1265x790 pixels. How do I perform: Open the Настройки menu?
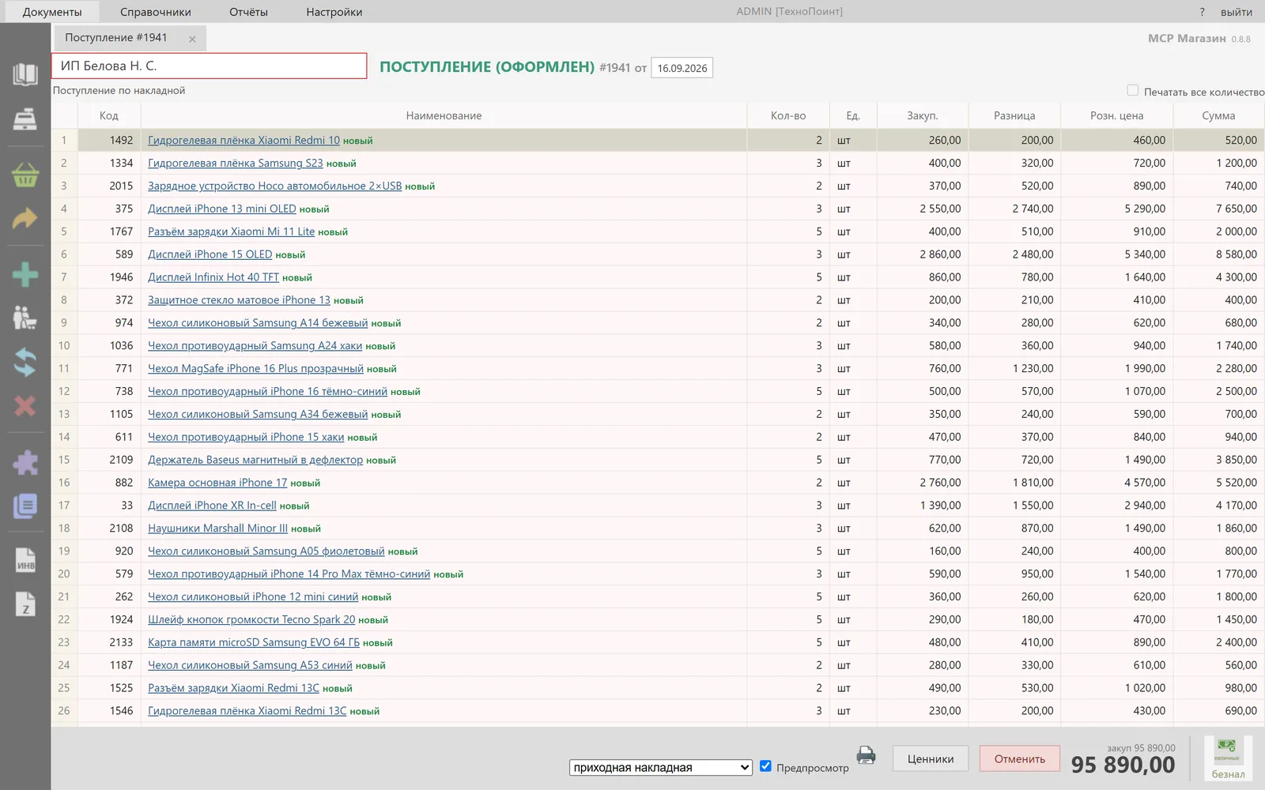click(x=334, y=12)
